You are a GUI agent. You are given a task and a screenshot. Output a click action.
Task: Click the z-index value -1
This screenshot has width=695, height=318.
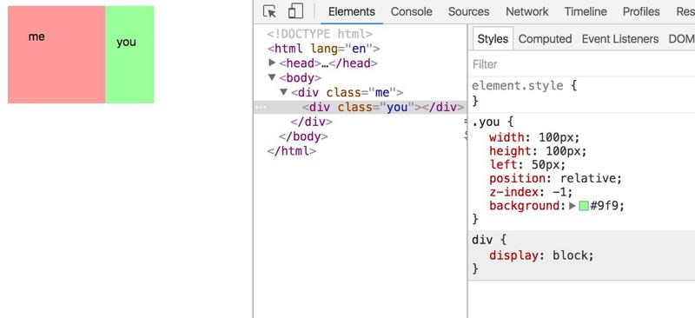click(x=559, y=192)
